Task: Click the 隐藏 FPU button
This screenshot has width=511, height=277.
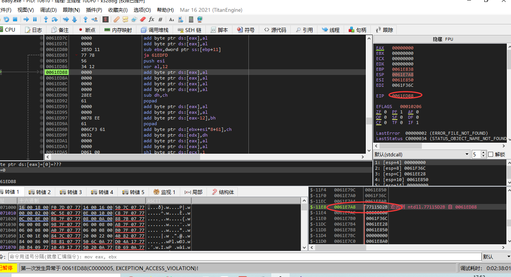Action: point(442,39)
